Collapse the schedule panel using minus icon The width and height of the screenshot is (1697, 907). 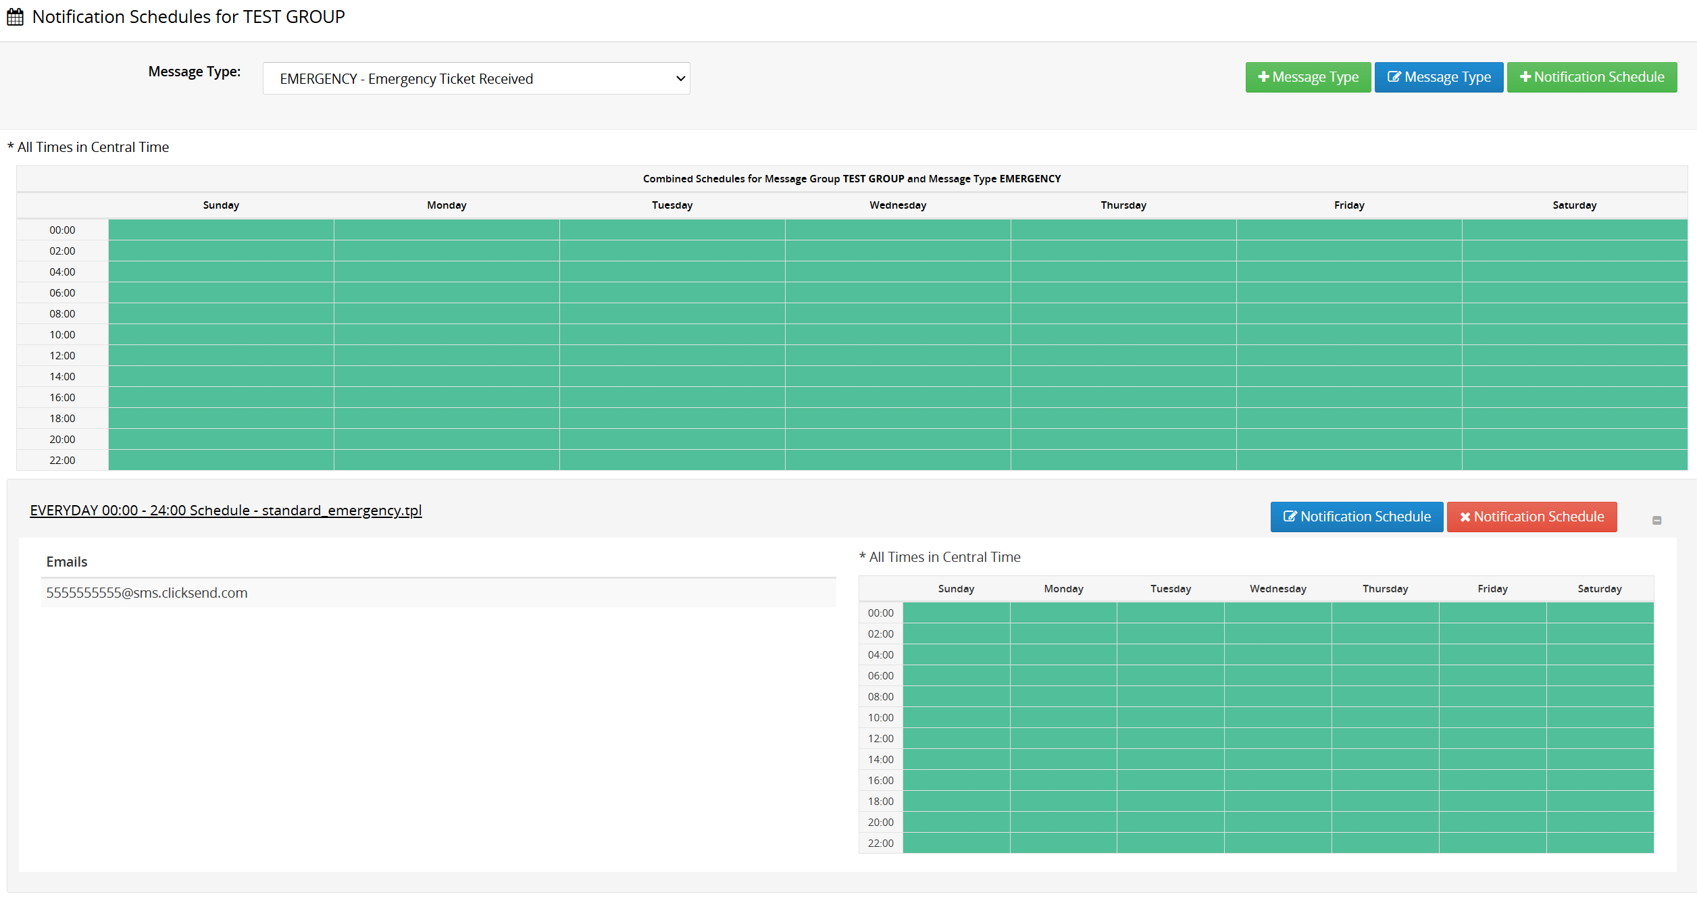1656,520
